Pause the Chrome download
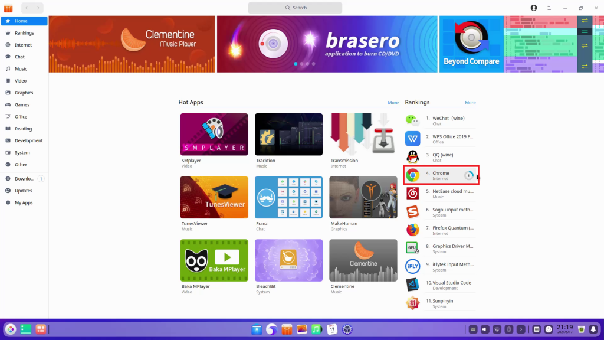The width and height of the screenshot is (604, 340). click(469, 175)
